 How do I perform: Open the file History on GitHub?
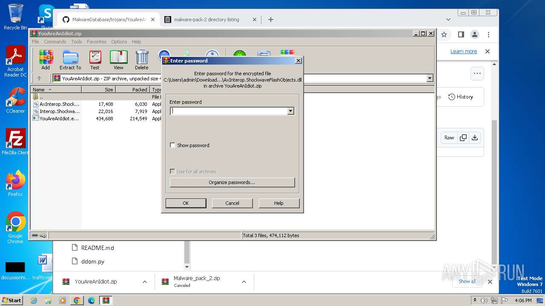pyautogui.click(x=461, y=97)
